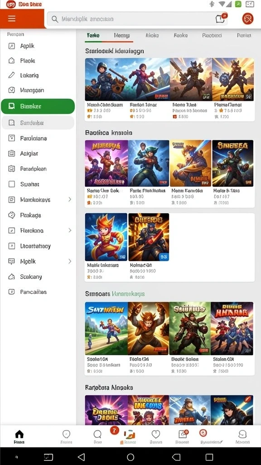Open the Snywien game thumbnail
This screenshot has width=261, height=465.
click(106, 328)
